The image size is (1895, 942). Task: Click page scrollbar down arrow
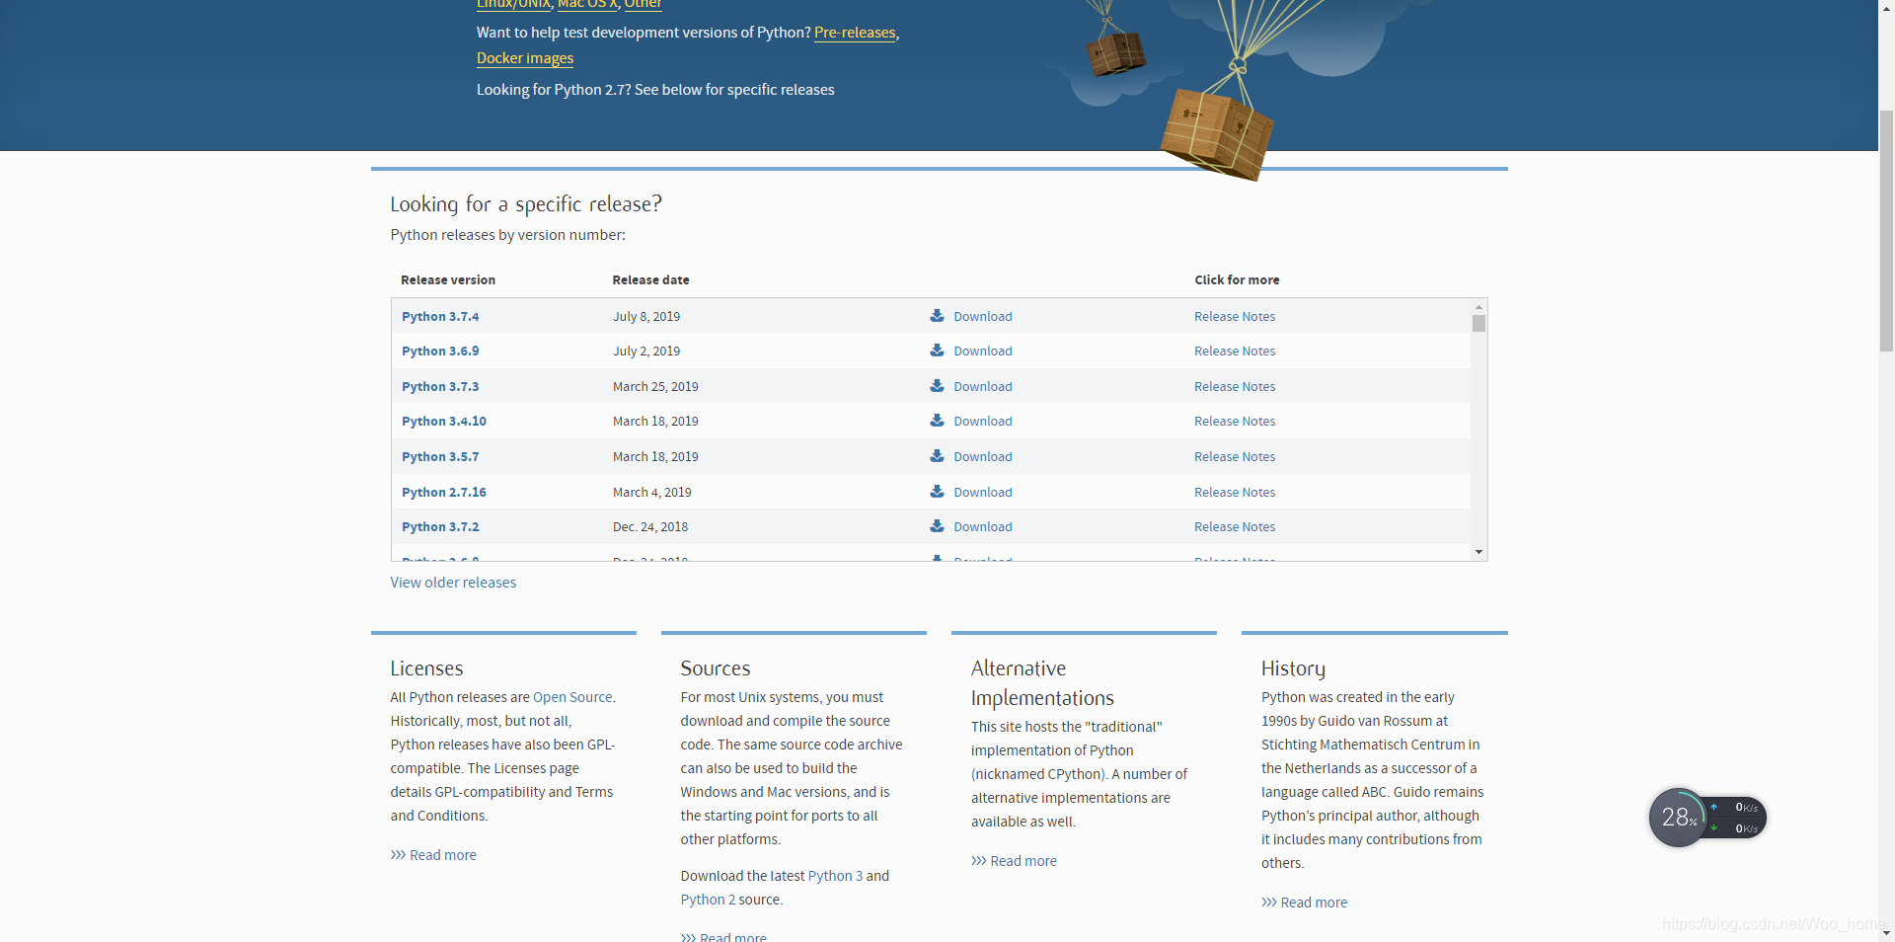1886,933
